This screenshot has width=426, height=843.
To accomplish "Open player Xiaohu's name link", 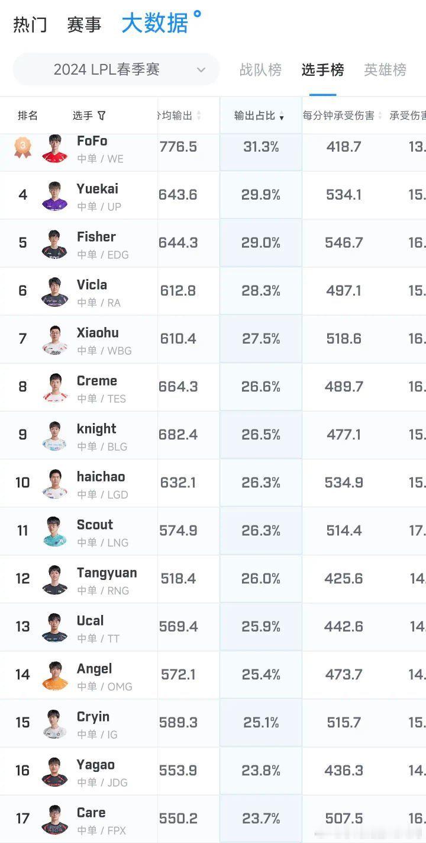I will tap(98, 333).
